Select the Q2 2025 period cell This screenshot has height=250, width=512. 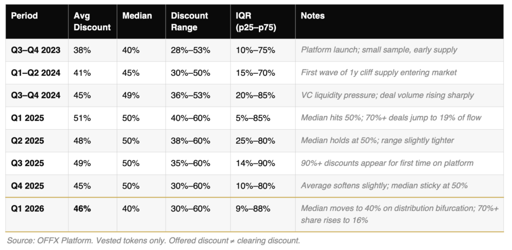[27, 141]
